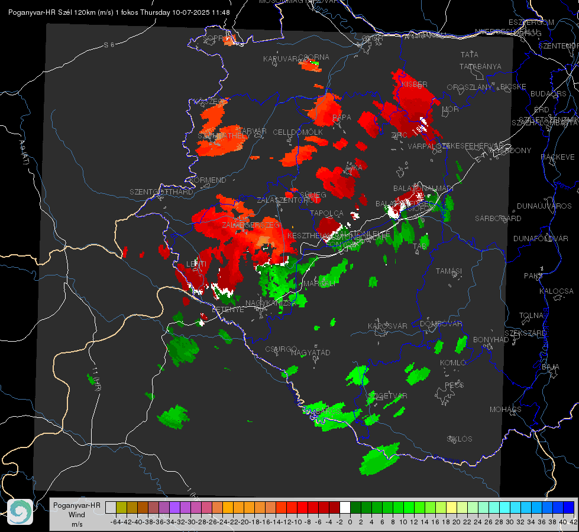The image size is (579, 532).
Task: Click the swirl logo icon beside the legend
Action: pyautogui.click(x=20, y=512)
